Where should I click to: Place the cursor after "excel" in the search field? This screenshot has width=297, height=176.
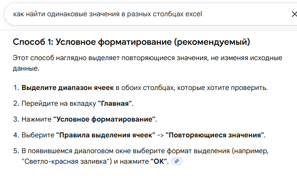point(203,14)
